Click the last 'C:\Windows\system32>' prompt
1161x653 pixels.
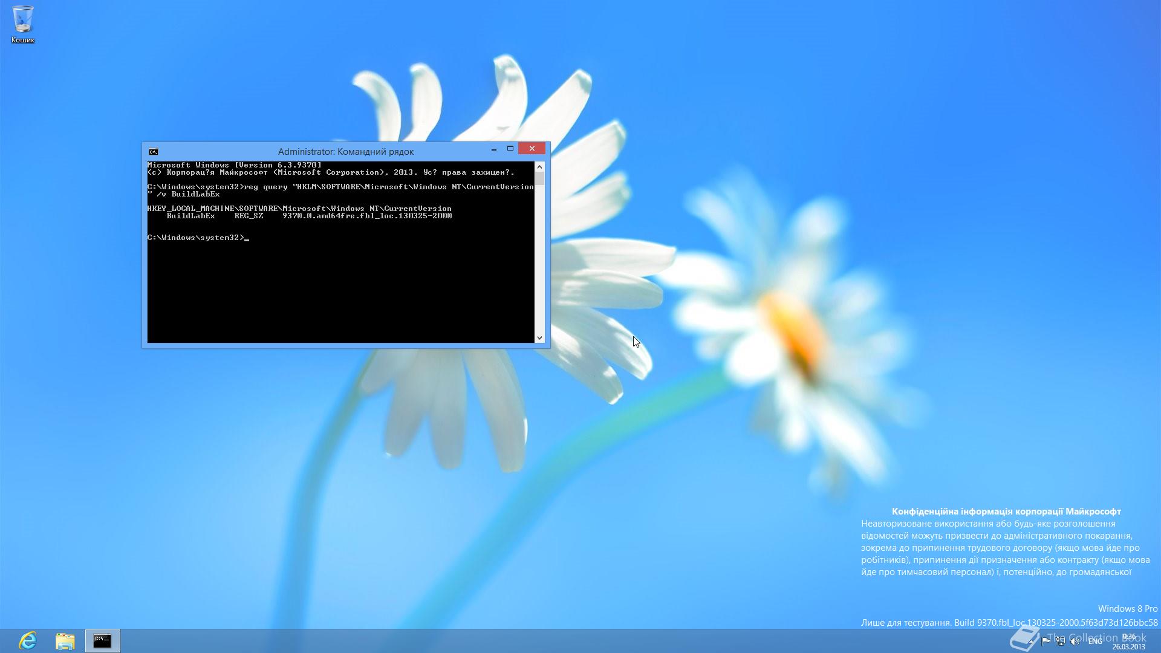(195, 238)
